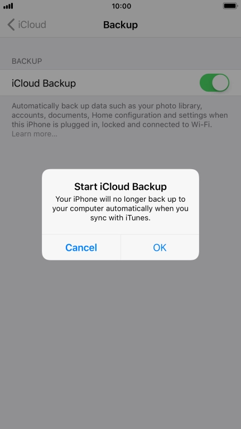Click the BACKUP section header
The height and width of the screenshot is (429, 241).
pos(27,61)
